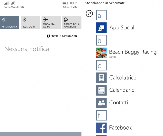This screenshot has width=163, height=136.
Task: Tap the battery status indicator
Action: tap(65, 3)
